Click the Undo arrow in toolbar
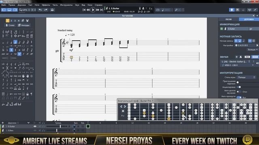Screen dimensions: 259x145 pos(40,10)
